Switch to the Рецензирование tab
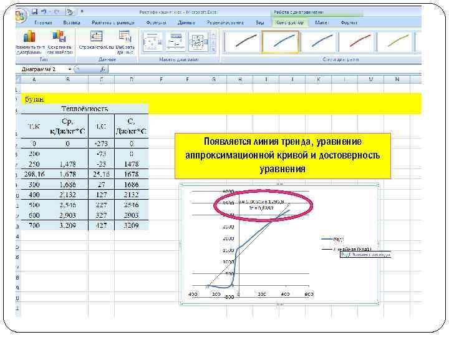This screenshot has height=337, width=449. (225, 22)
